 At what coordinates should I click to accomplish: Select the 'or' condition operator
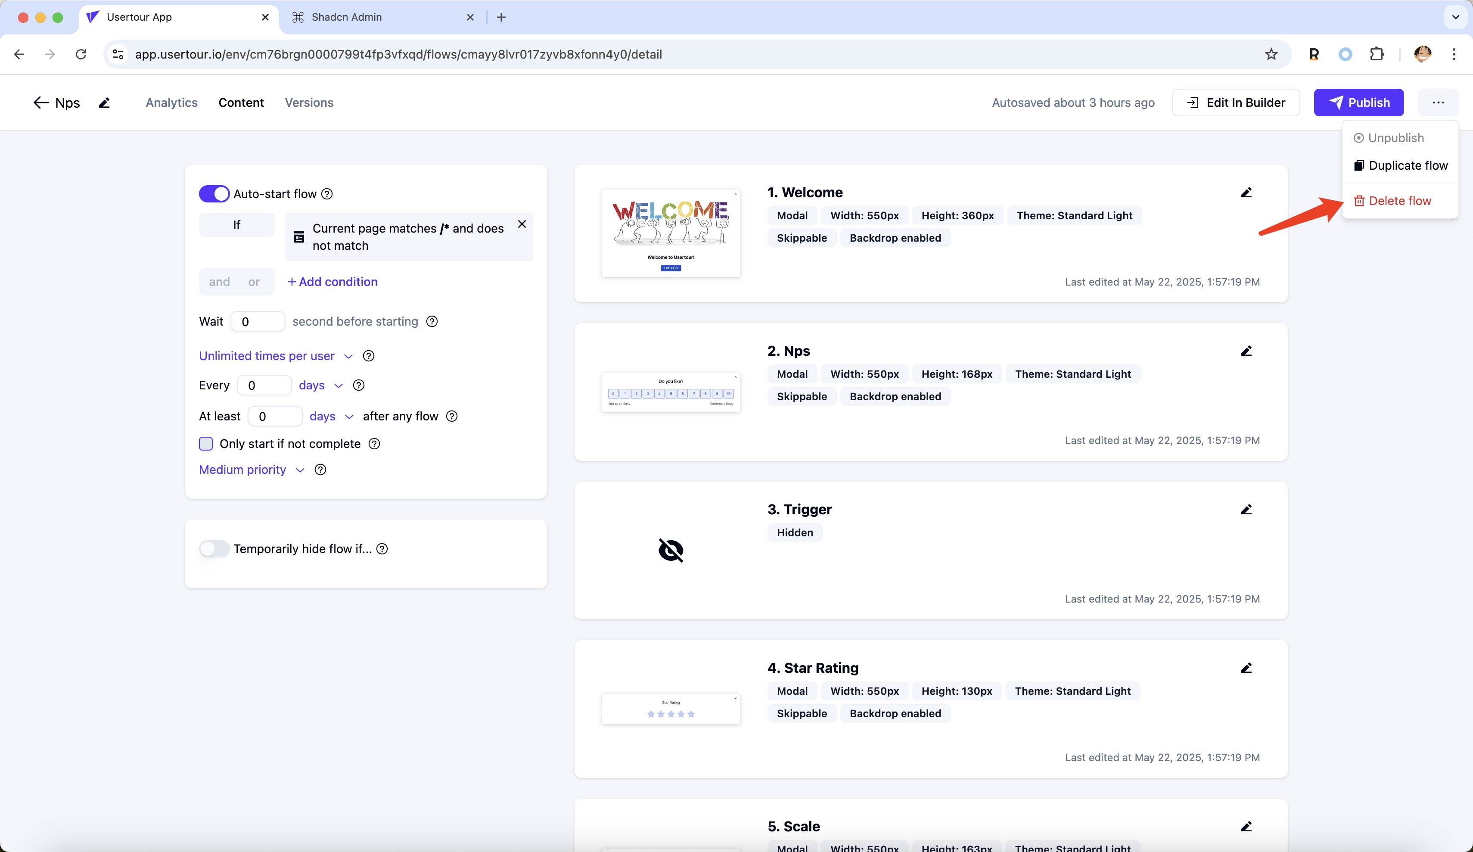[254, 282]
